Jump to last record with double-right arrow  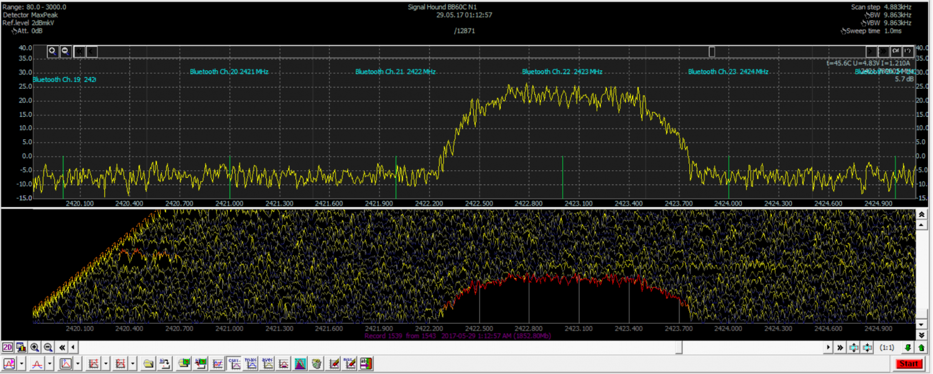click(840, 348)
